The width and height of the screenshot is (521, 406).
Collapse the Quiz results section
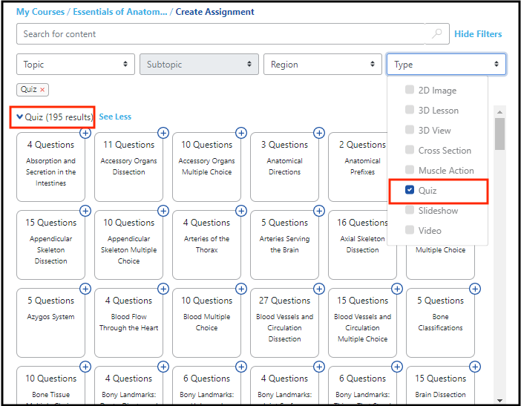pyautogui.click(x=19, y=117)
